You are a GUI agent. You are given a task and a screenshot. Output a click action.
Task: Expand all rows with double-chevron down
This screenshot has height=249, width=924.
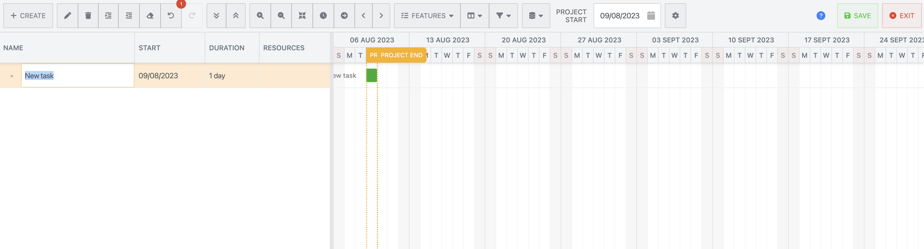216,16
